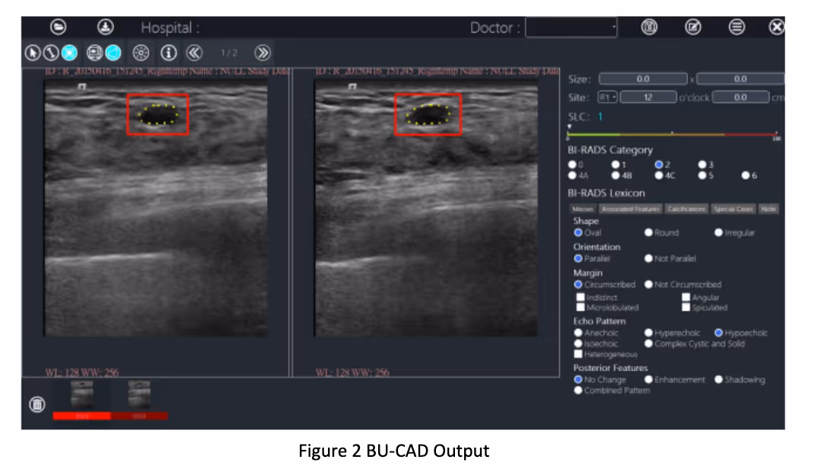821x469 pixels.
Task: Select Hypoechoic echo pattern
Action: 718,333
